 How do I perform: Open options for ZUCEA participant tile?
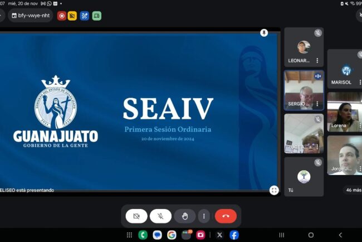(317, 147)
